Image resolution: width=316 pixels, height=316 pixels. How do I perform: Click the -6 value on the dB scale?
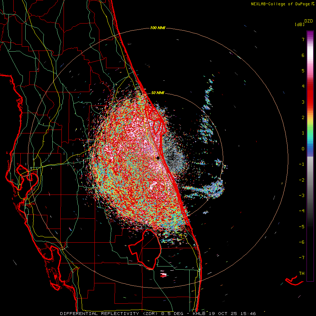pos(302,242)
